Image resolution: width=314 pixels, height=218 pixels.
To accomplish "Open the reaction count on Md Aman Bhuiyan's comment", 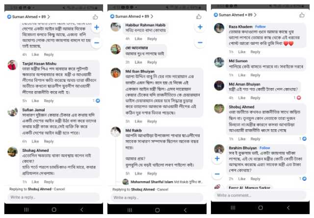I will (297, 98).
